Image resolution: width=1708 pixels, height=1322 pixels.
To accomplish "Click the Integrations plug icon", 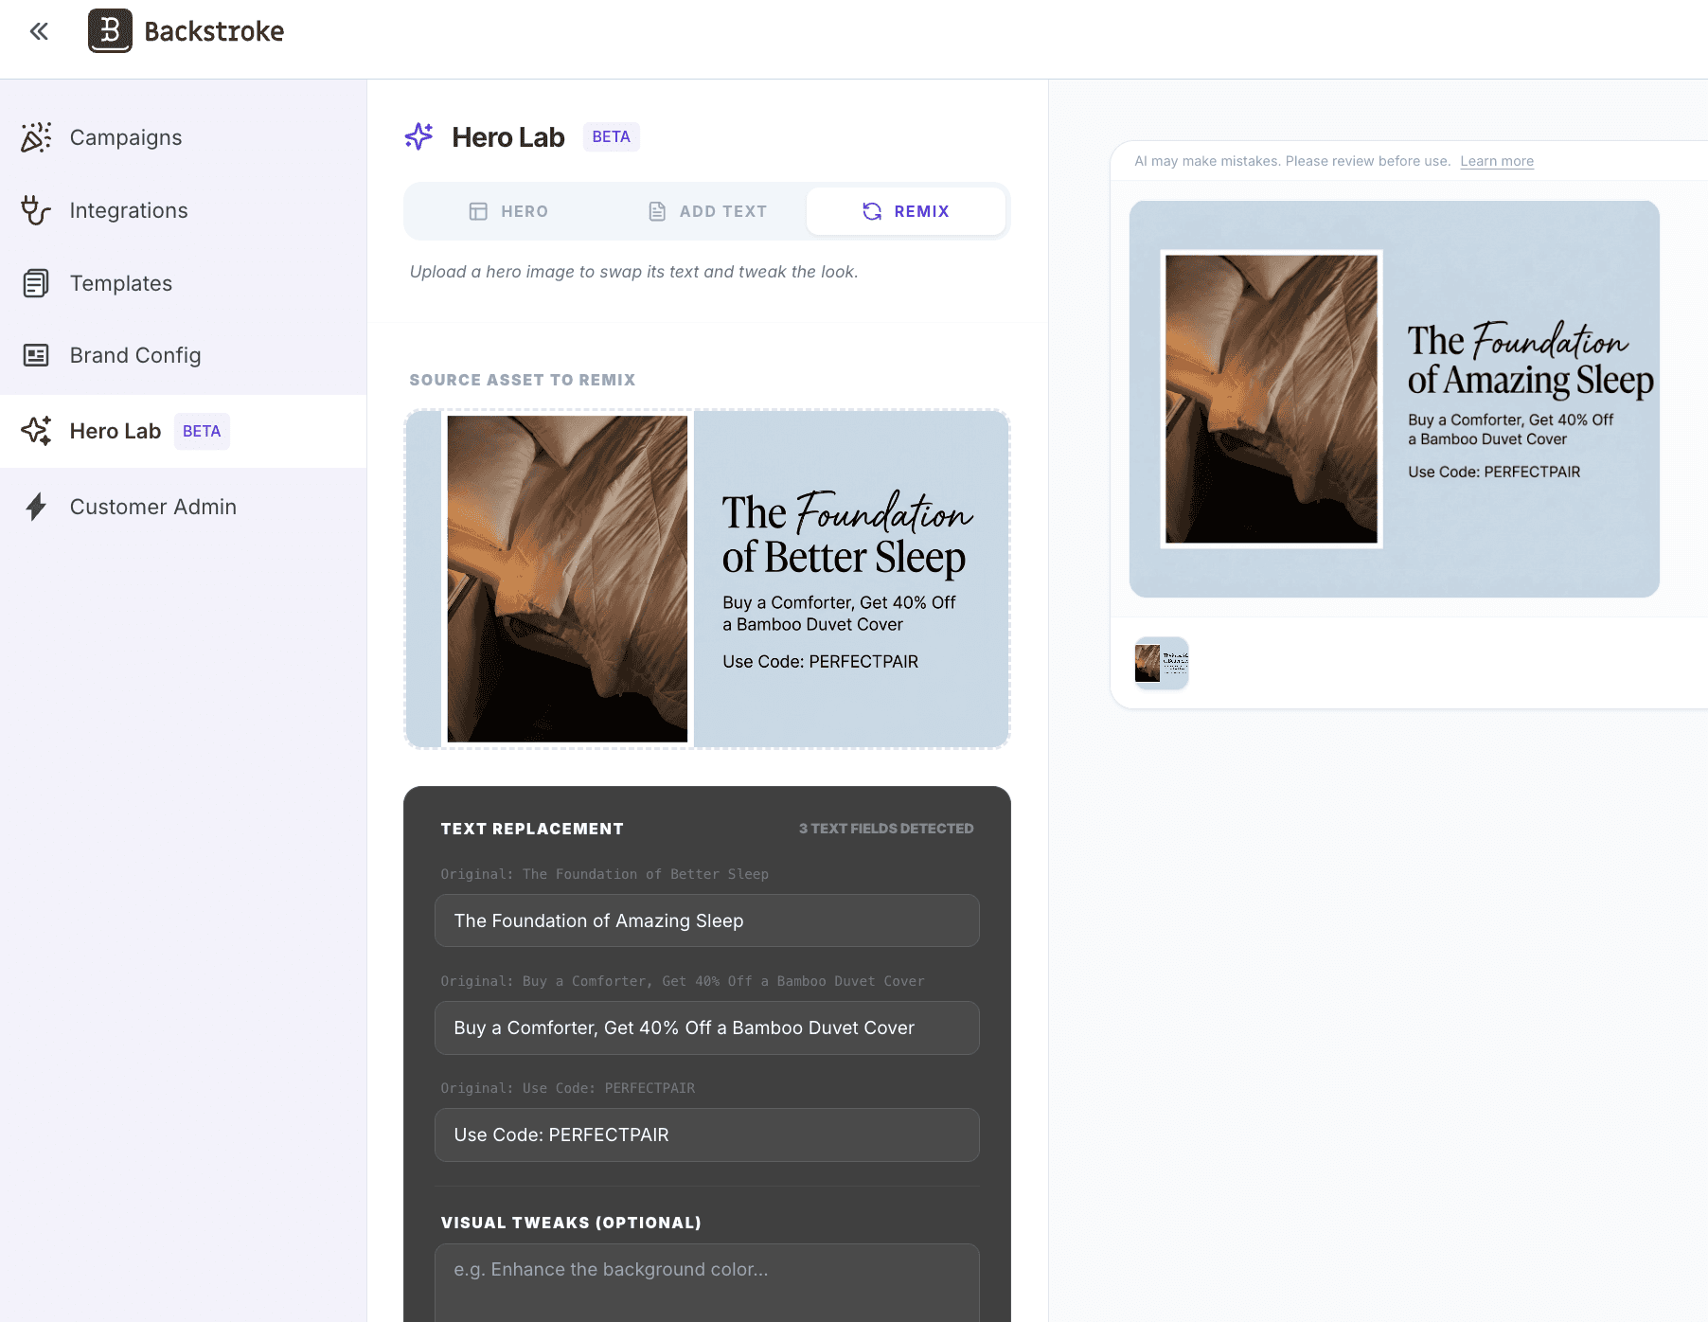I will (x=36, y=210).
